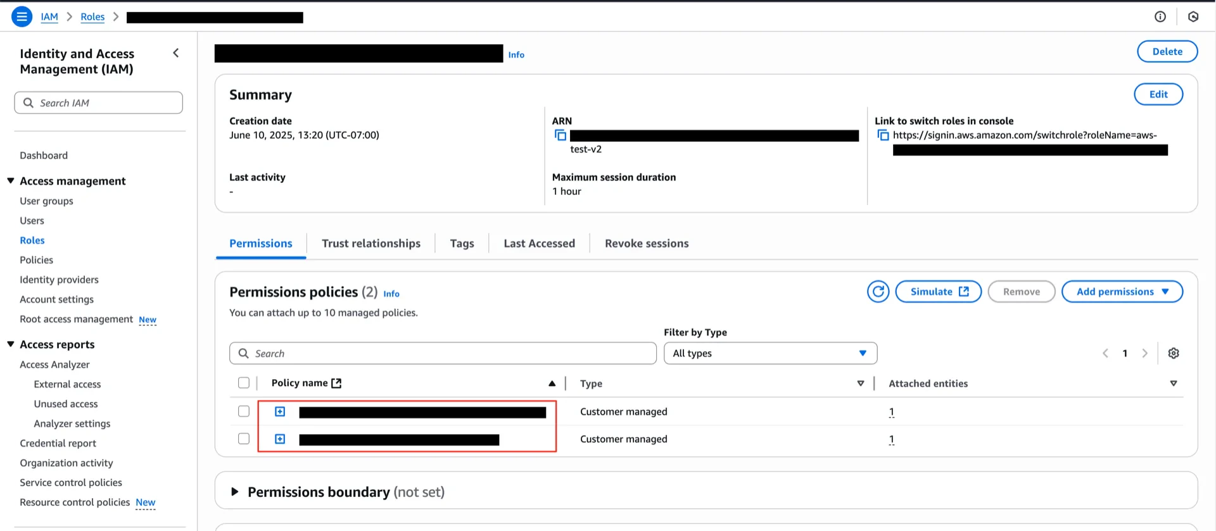Click the Simulate button

(938, 291)
